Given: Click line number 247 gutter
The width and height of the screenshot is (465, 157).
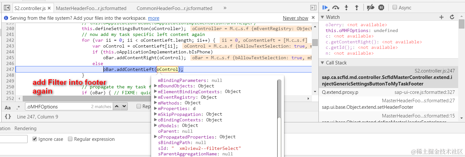Looking at the screenshot, I should 10,69.
